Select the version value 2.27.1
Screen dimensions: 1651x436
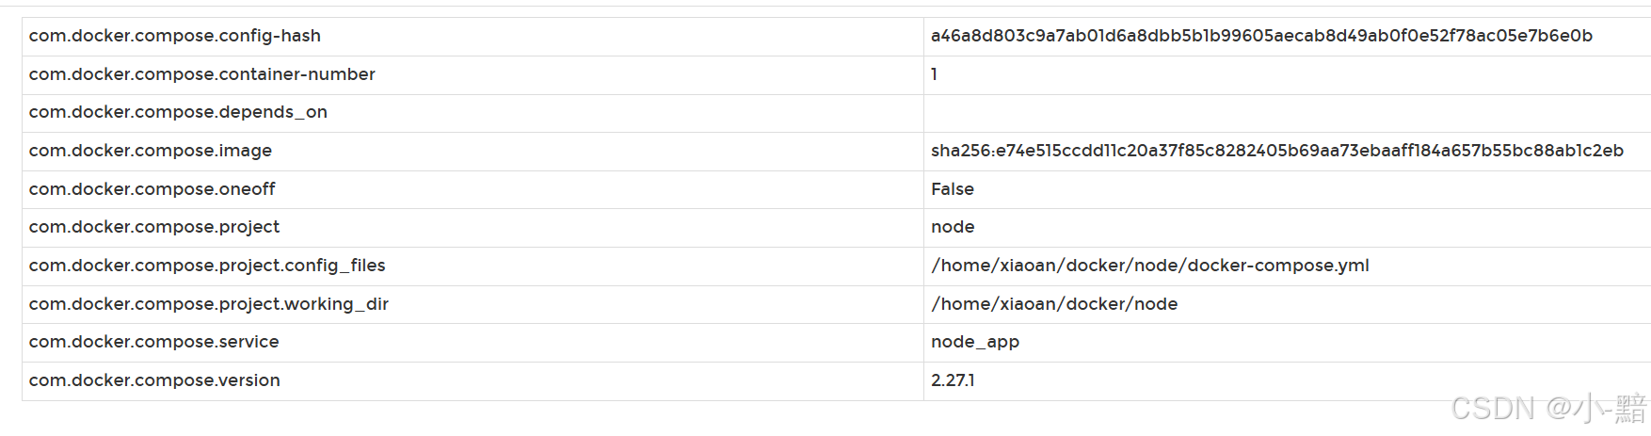(953, 380)
